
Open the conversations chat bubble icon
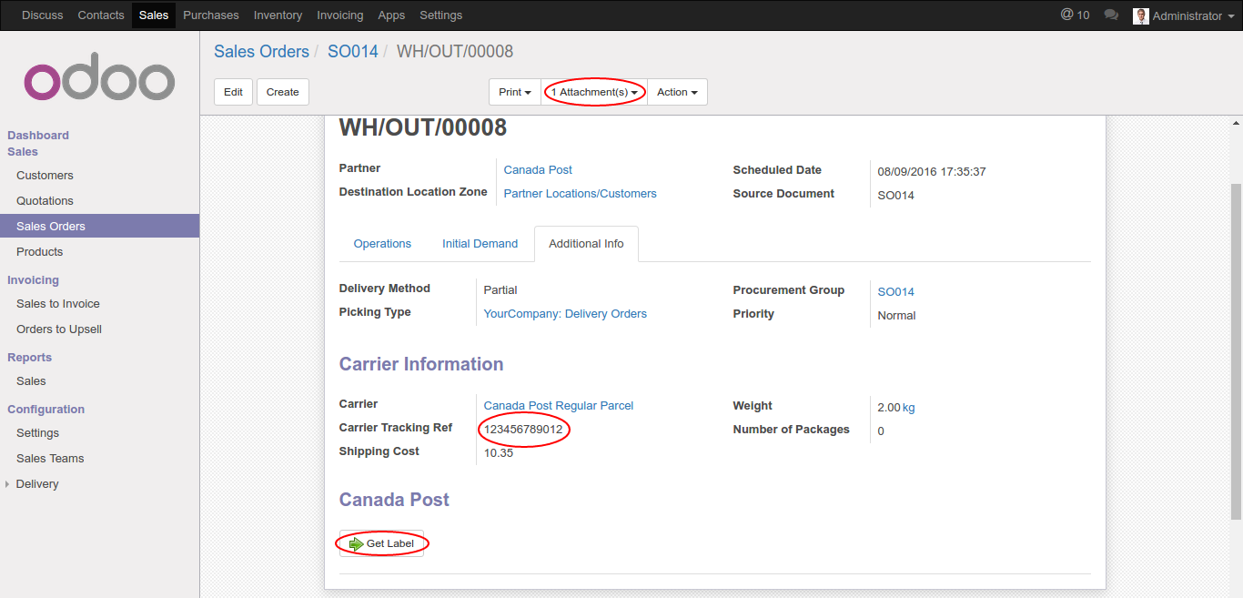tap(1110, 15)
